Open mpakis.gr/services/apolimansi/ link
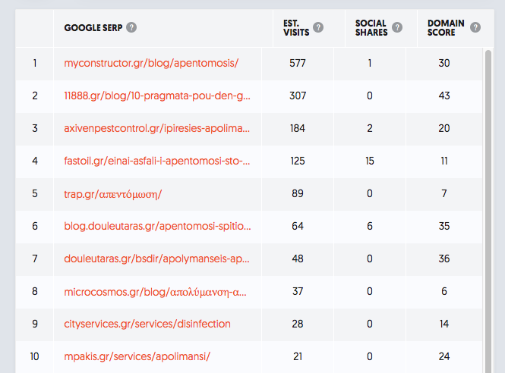This screenshot has width=505, height=373. point(137,356)
